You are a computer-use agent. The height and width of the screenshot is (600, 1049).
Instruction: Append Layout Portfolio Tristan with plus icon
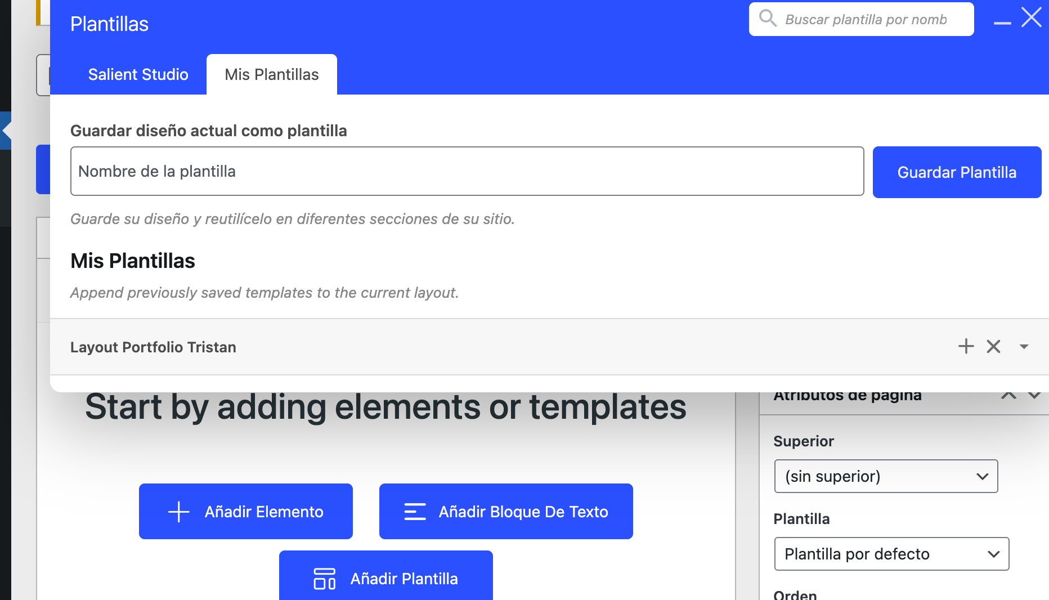(966, 346)
